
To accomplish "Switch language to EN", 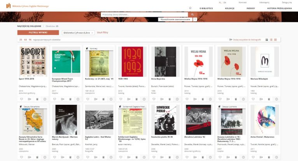I will click(225, 2).
